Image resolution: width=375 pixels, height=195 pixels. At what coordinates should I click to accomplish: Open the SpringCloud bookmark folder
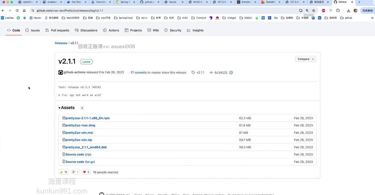point(123,18)
